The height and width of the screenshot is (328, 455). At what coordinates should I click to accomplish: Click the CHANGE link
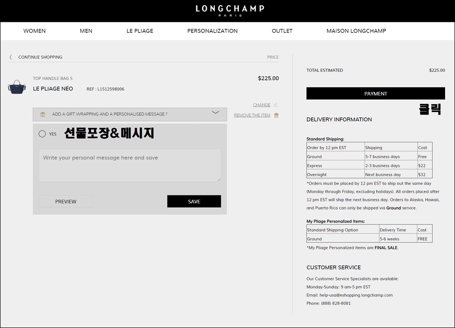(x=262, y=105)
